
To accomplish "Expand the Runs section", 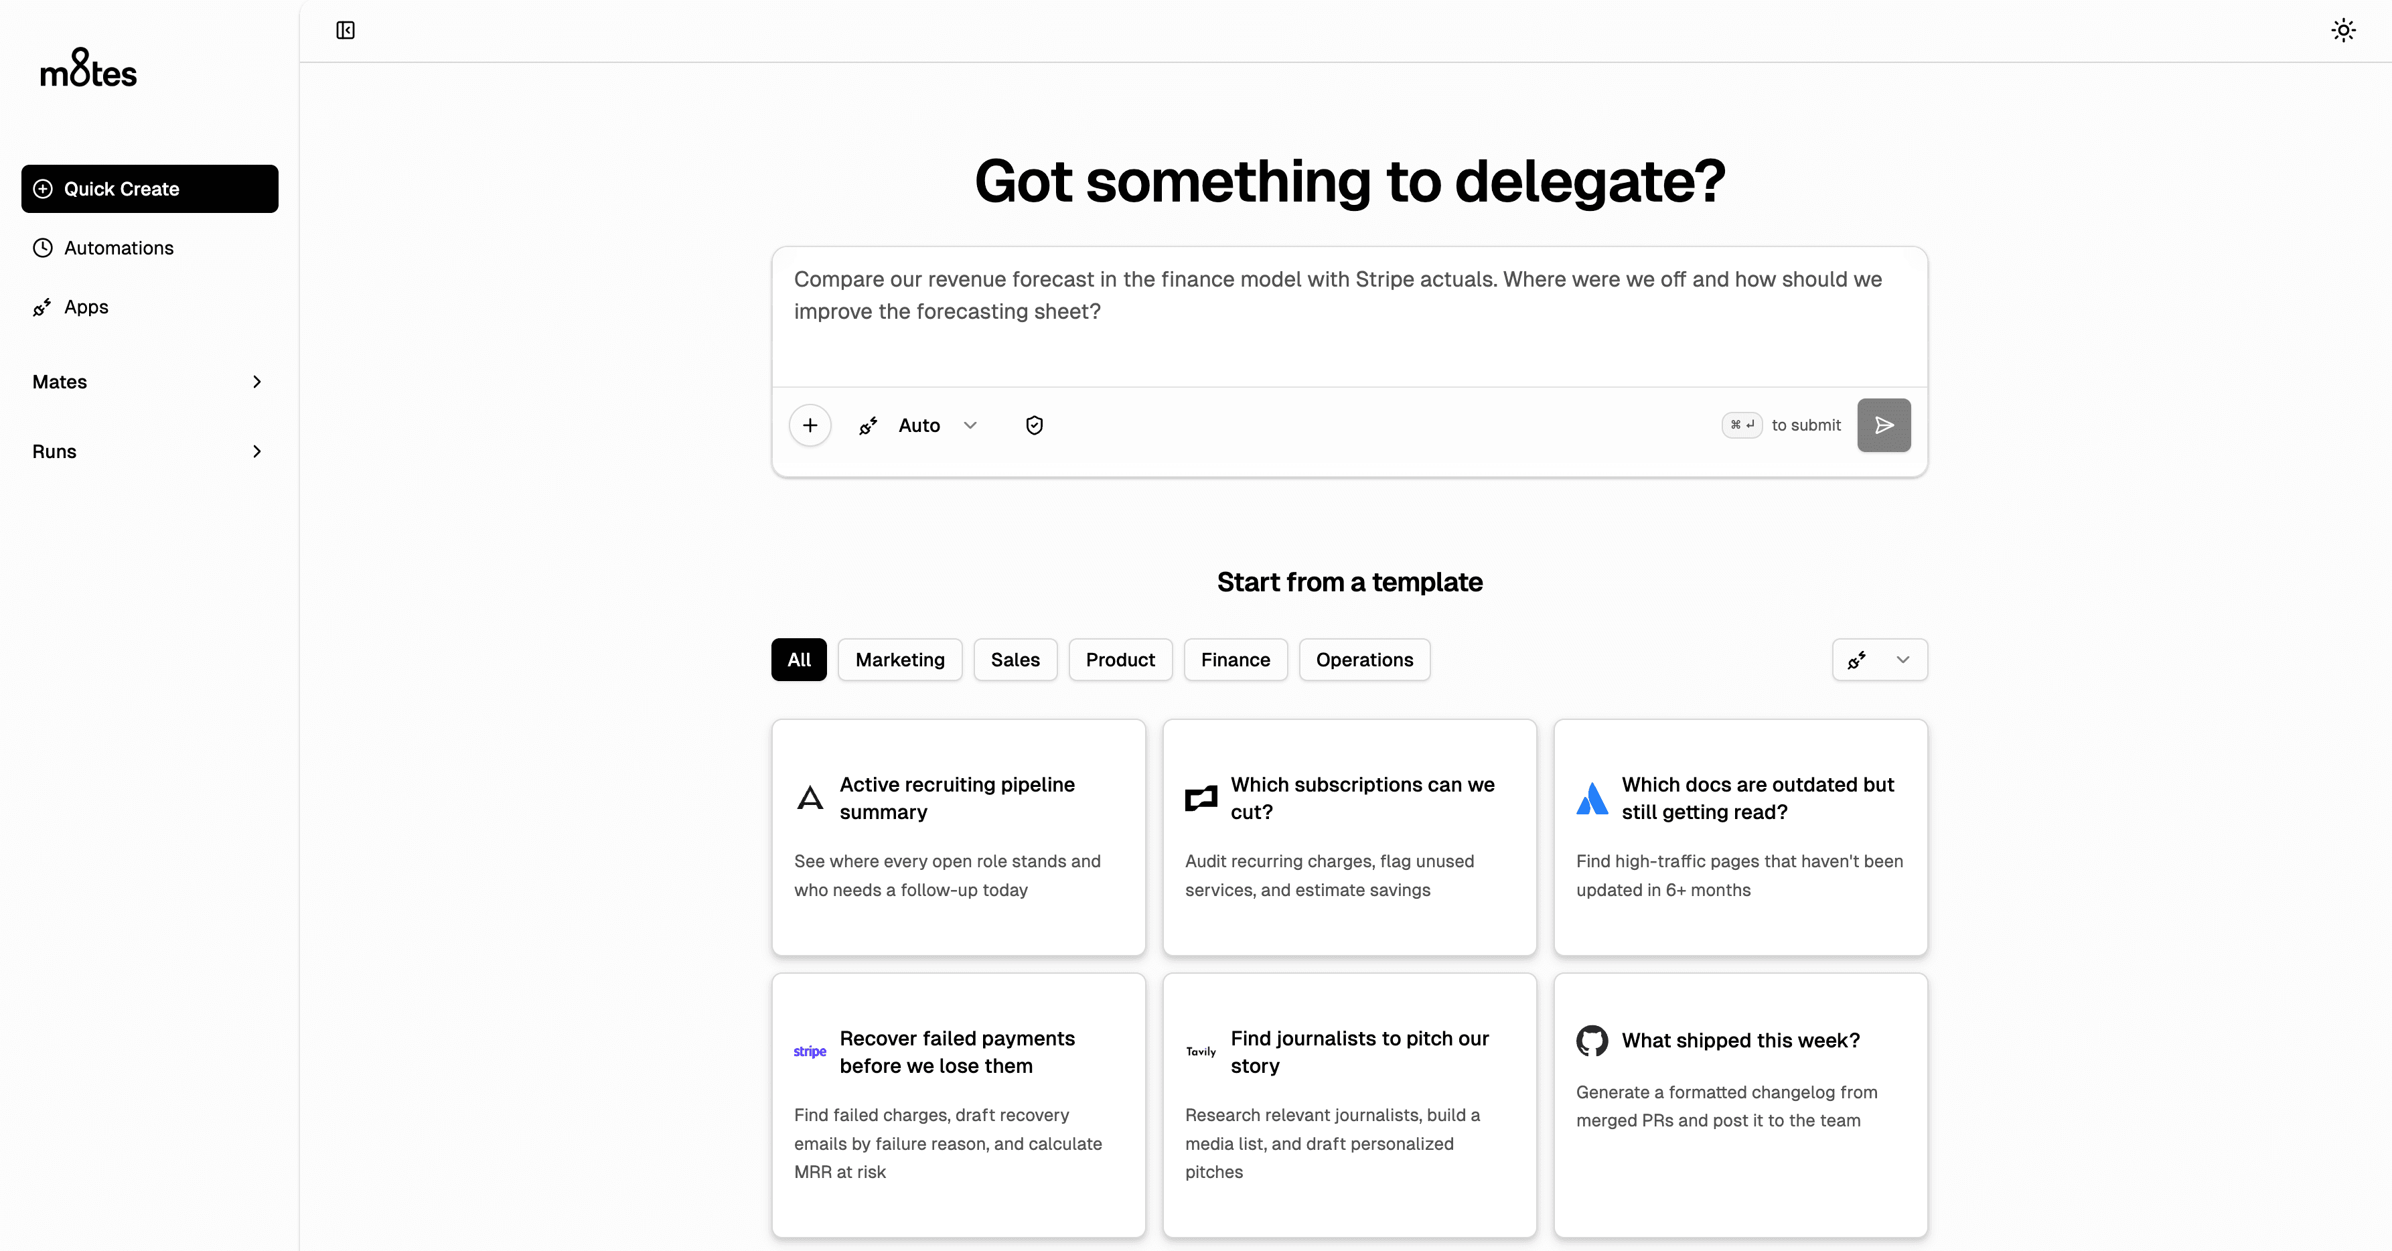I will point(147,451).
